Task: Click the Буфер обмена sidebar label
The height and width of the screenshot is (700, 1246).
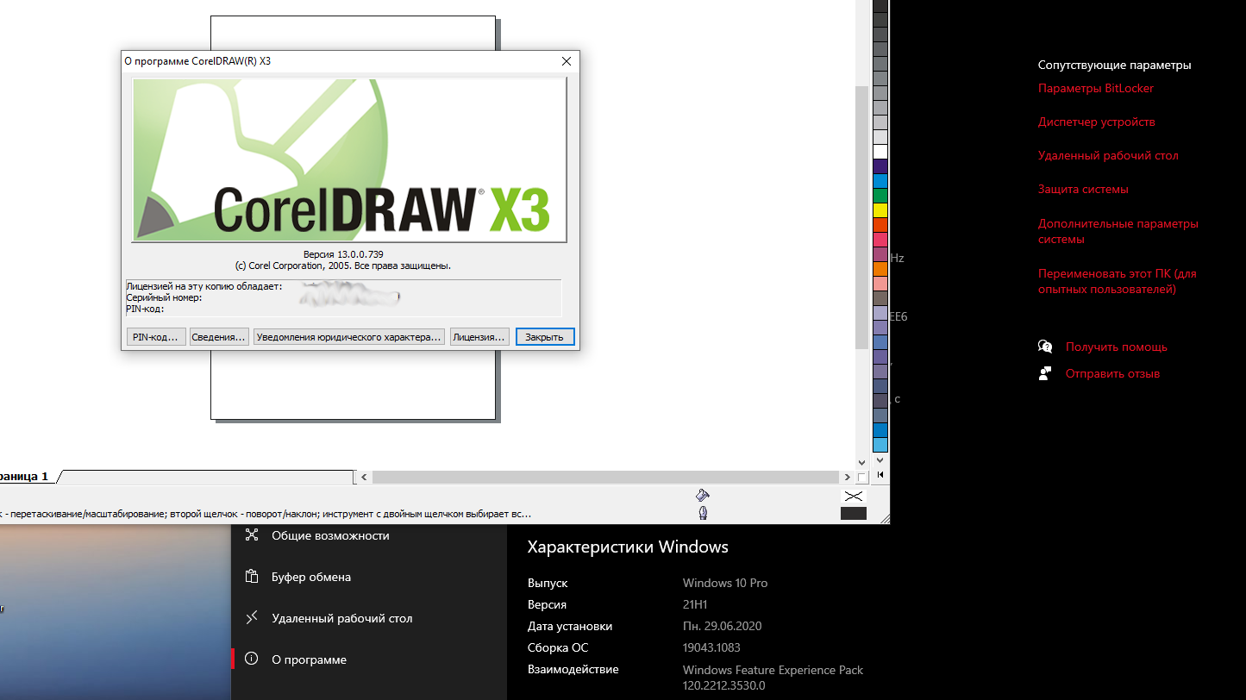Action: (x=311, y=577)
